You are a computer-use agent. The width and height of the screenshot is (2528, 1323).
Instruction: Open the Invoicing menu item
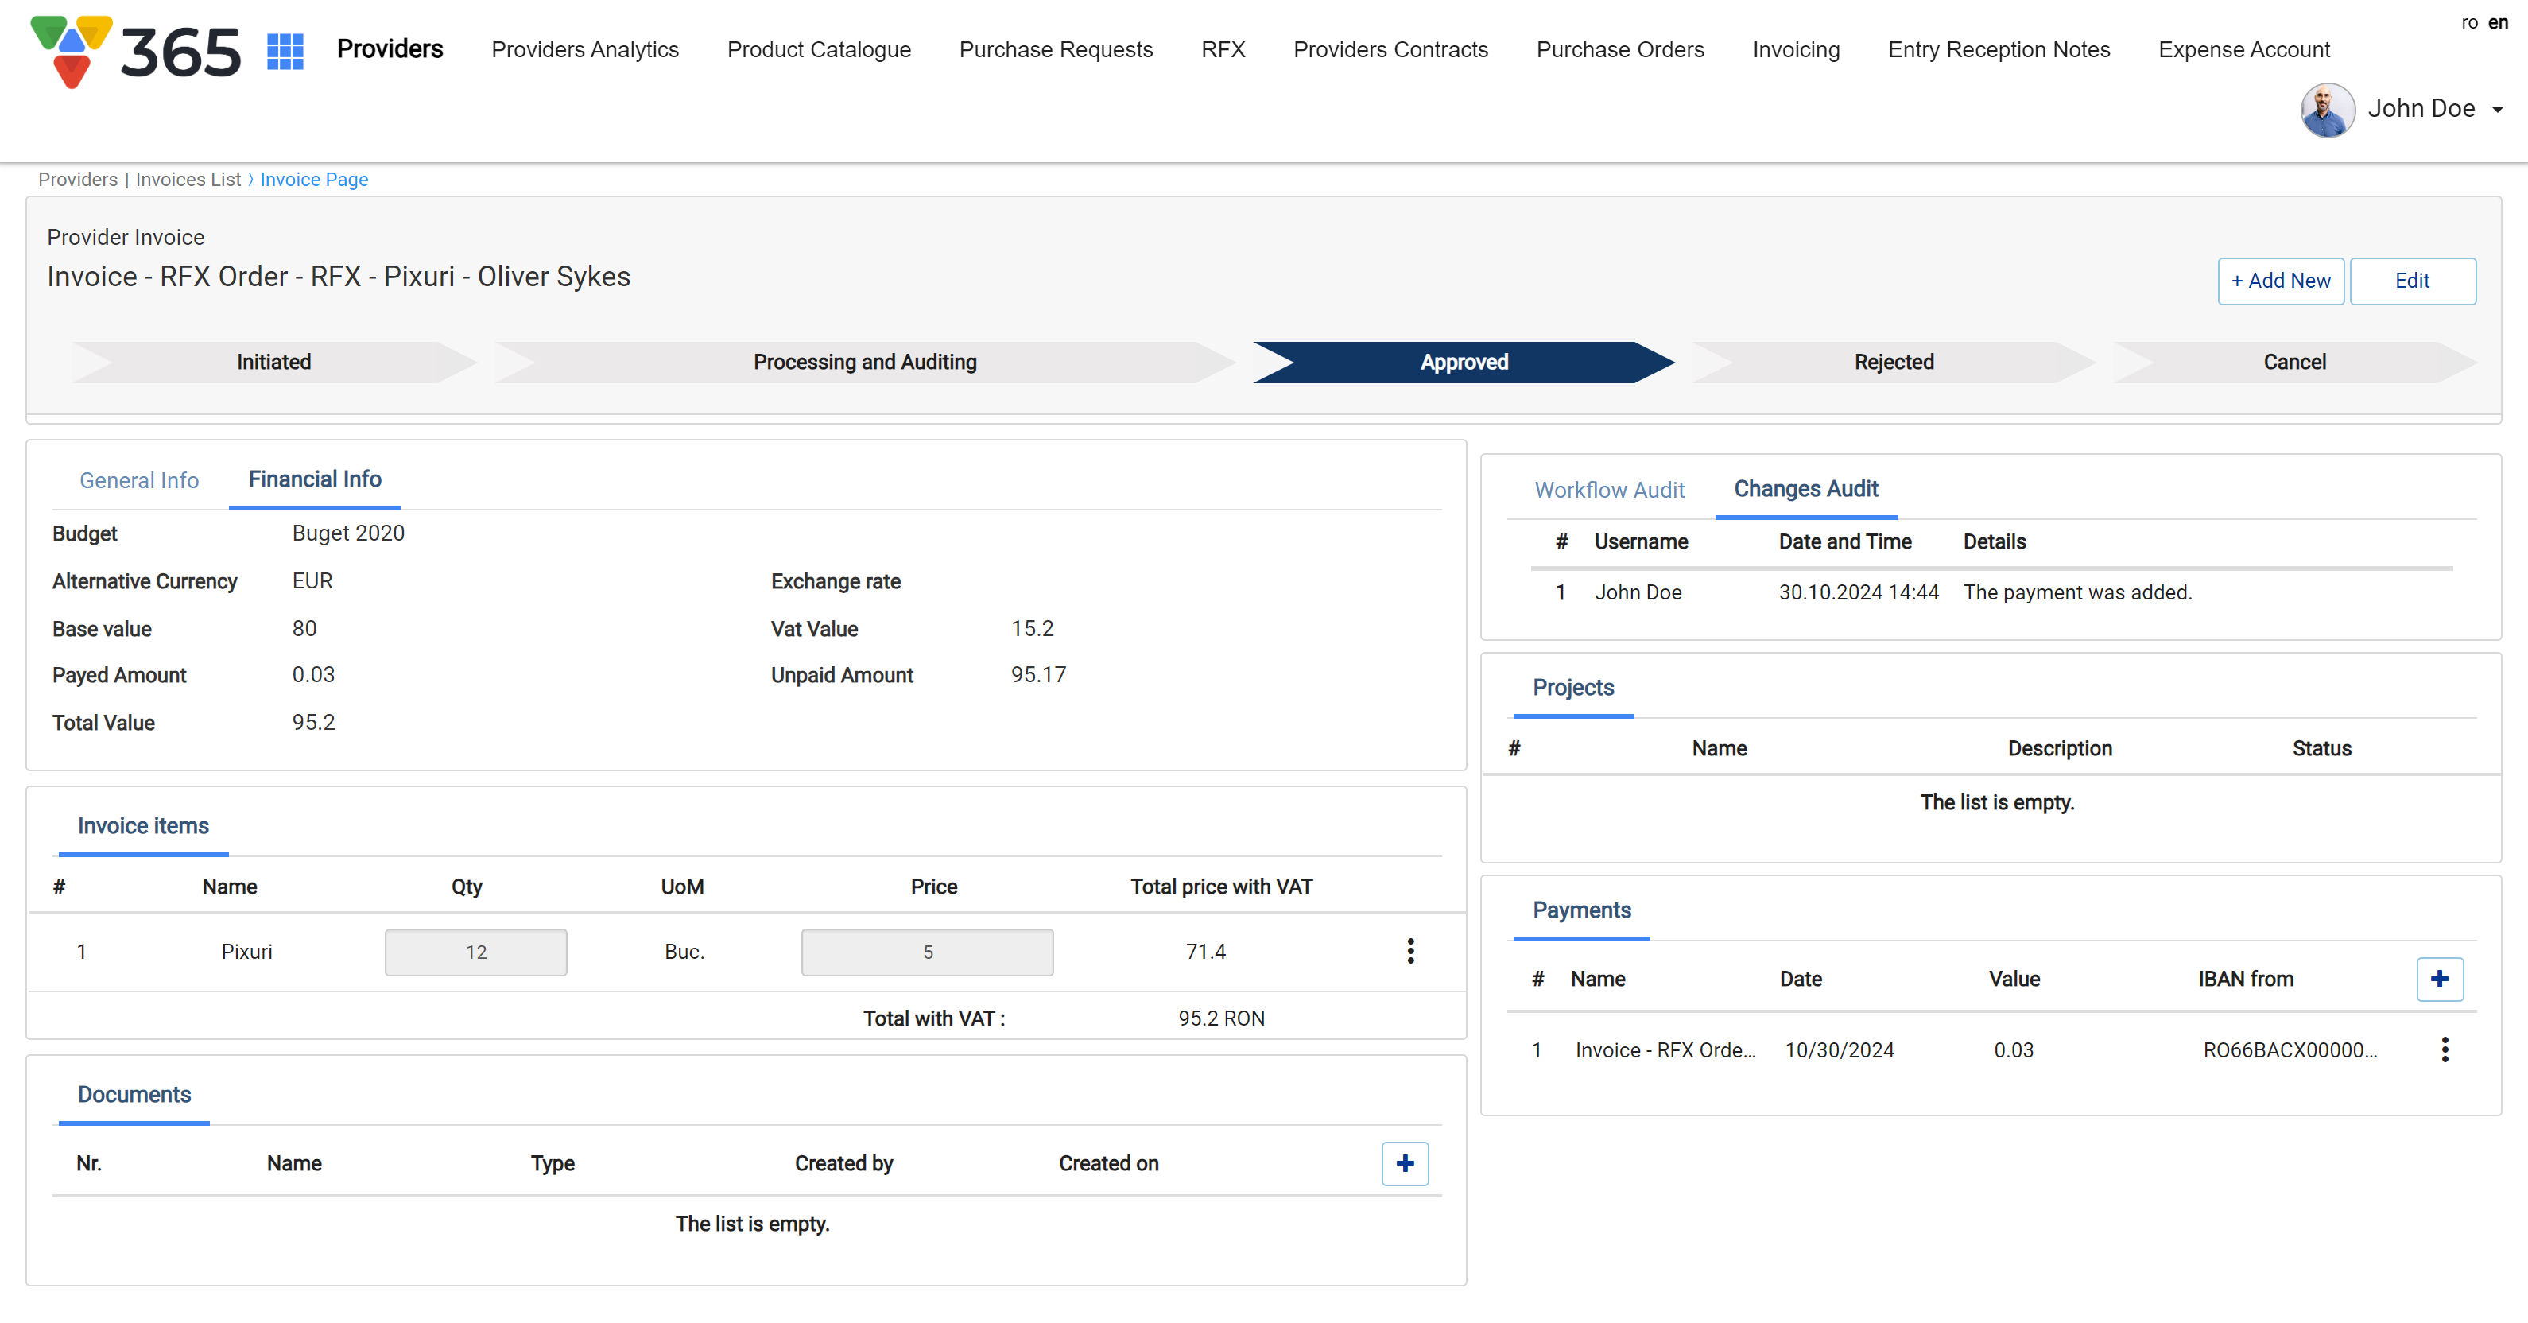[x=1795, y=50]
